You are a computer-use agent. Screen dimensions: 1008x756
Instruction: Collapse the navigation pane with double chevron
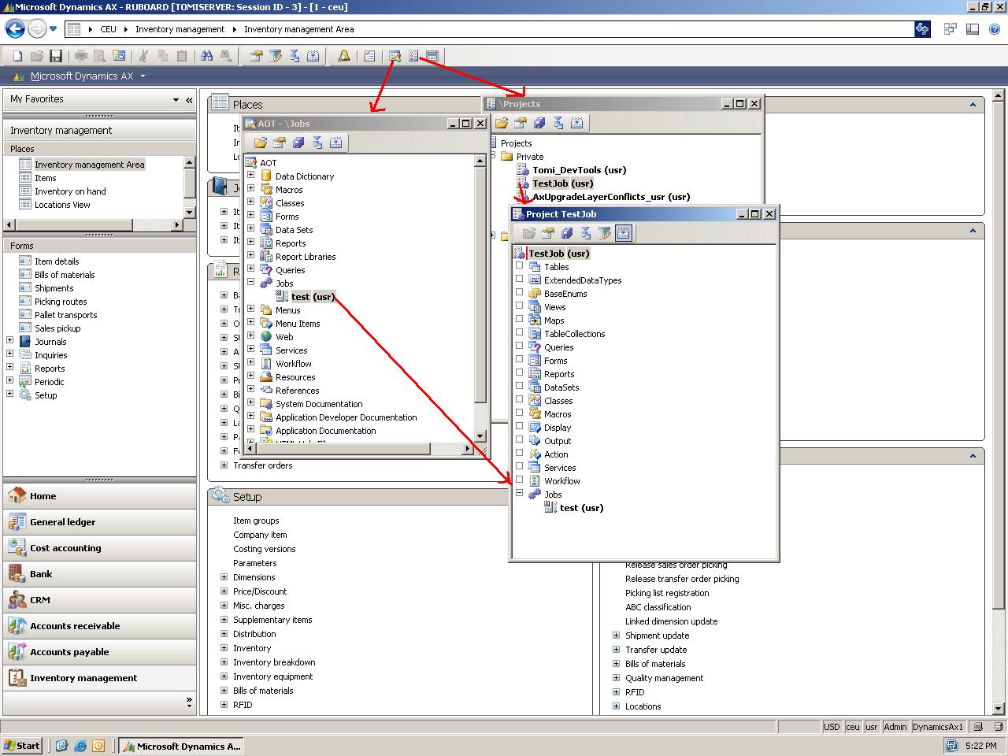pos(189,99)
